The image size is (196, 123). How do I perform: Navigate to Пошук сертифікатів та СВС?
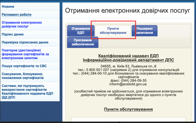pyautogui.click(x=25, y=66)
